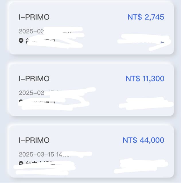Click the redacted text under NT$ 11,300

coord(145,103)
